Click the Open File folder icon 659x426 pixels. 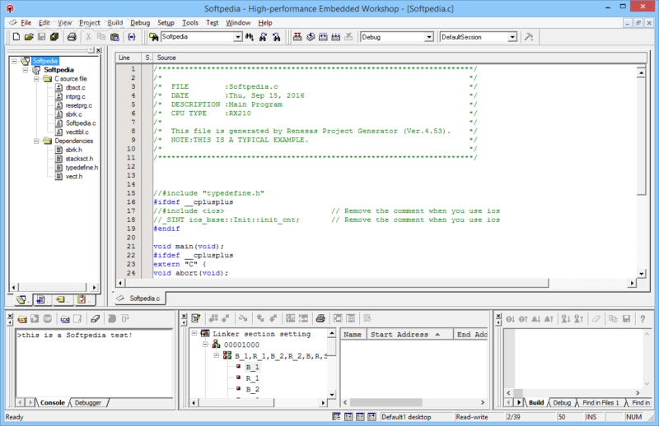pyautogui.click(x=29, y=37)
